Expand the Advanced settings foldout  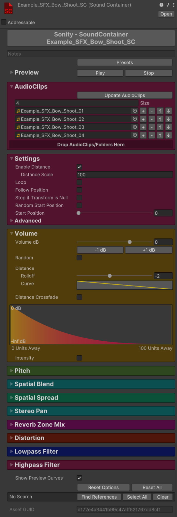28,221
